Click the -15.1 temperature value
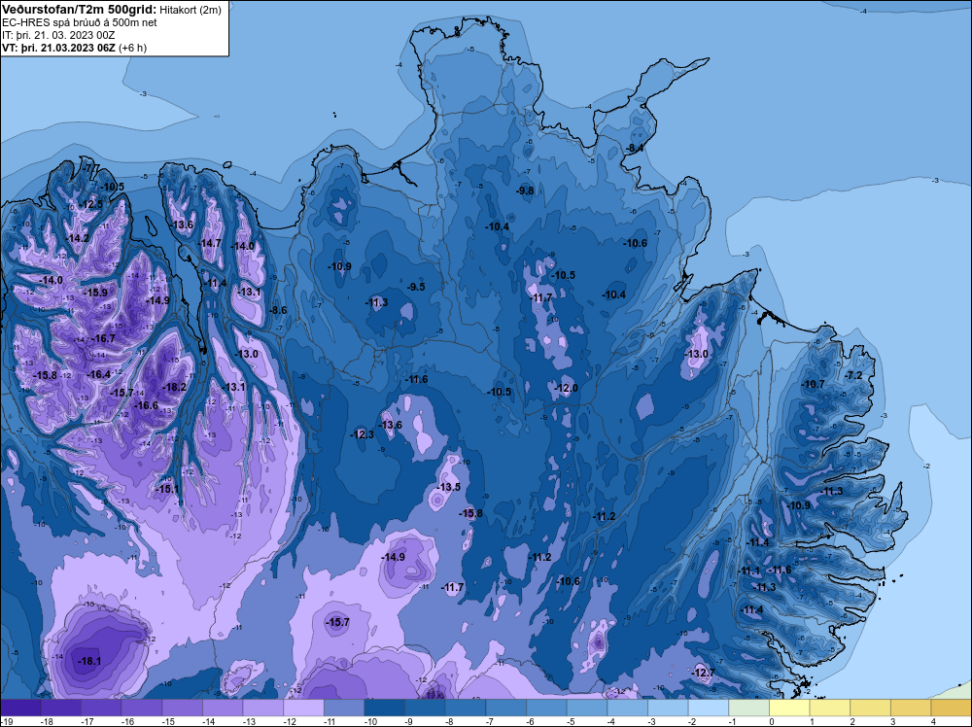Viewport: 972px width, 727px height. pos(167,489)
